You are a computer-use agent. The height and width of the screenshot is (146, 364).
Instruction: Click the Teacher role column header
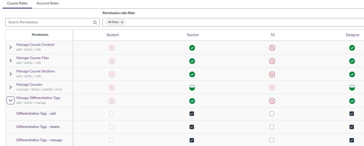pos(193,35)
